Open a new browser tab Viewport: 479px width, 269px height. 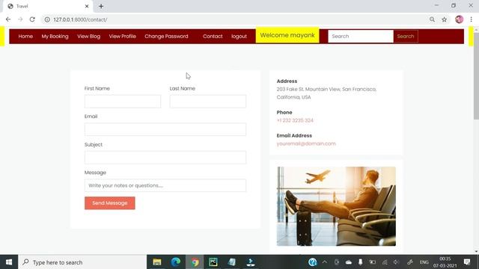tap(101, 6)
